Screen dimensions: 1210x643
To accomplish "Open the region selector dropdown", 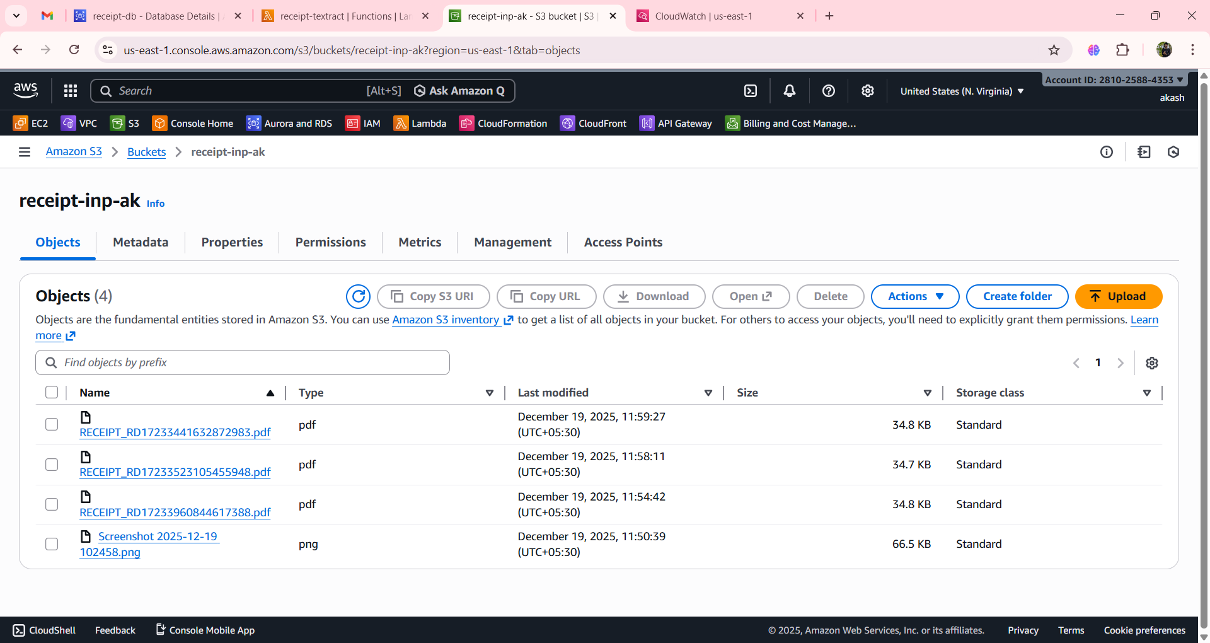I will click(961, 91).
